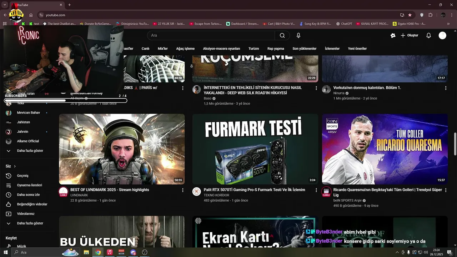Image resolution: width=457 pixels, height=257 pixels.
Task: Start voice search with the microphone icon
Action: pyautogui.click(x=298, y=35)
